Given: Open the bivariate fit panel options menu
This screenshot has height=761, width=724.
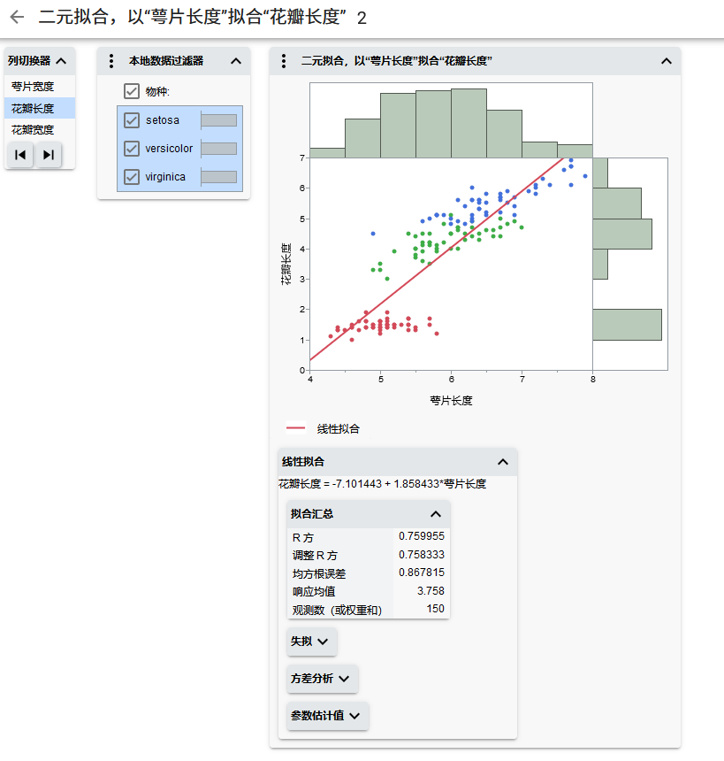Looking at the screenshot, I should [283, 61].
